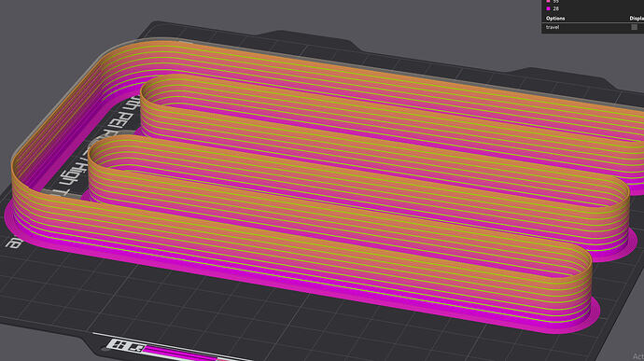Click the "28" legend value

[555, 8]
